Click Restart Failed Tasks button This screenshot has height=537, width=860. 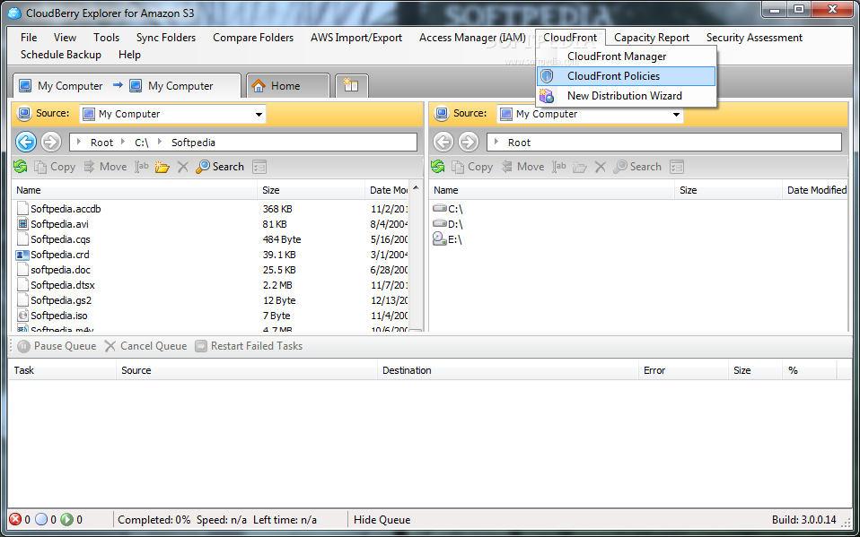[x=249, y=346]
